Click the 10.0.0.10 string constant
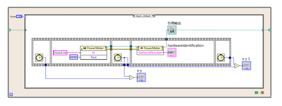Screen dimensions: 282x106 click(x=60, y=53)
